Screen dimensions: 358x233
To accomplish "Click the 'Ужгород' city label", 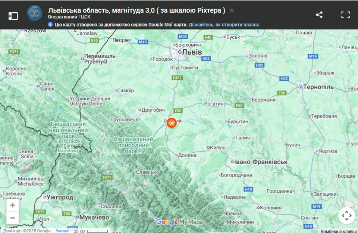I will (60, 197).
